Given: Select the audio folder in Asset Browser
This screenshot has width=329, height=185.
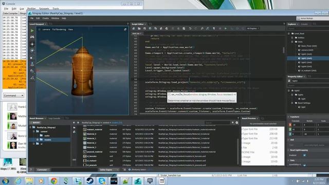Looking at the screenshot, I should click(47, 136).
